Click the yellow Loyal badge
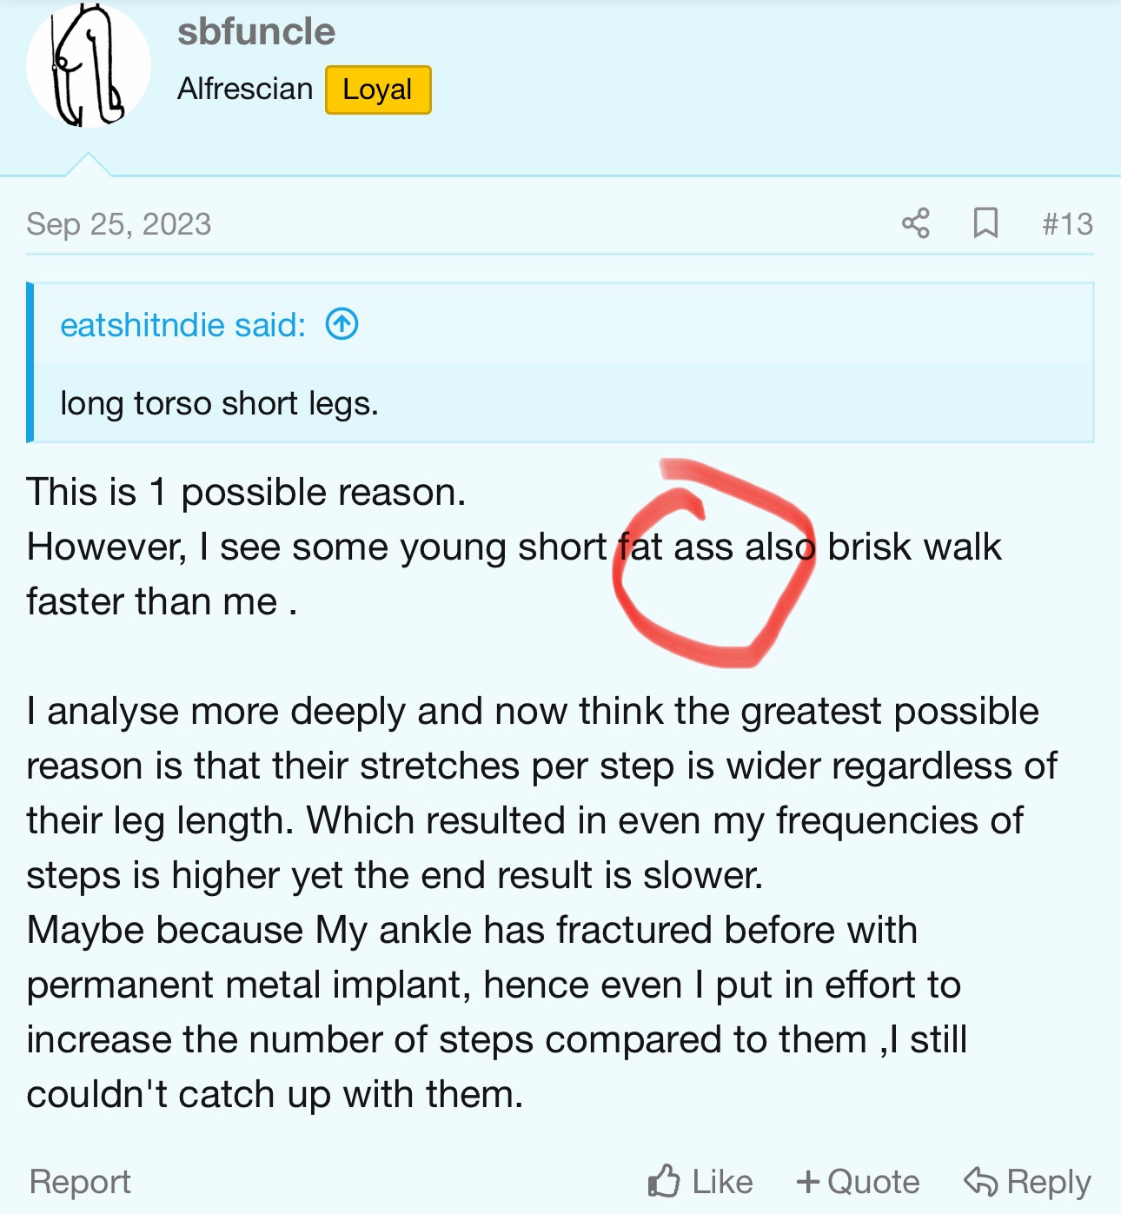The height and width of the screenshot is (1214, 1121). tap(378, 90)
